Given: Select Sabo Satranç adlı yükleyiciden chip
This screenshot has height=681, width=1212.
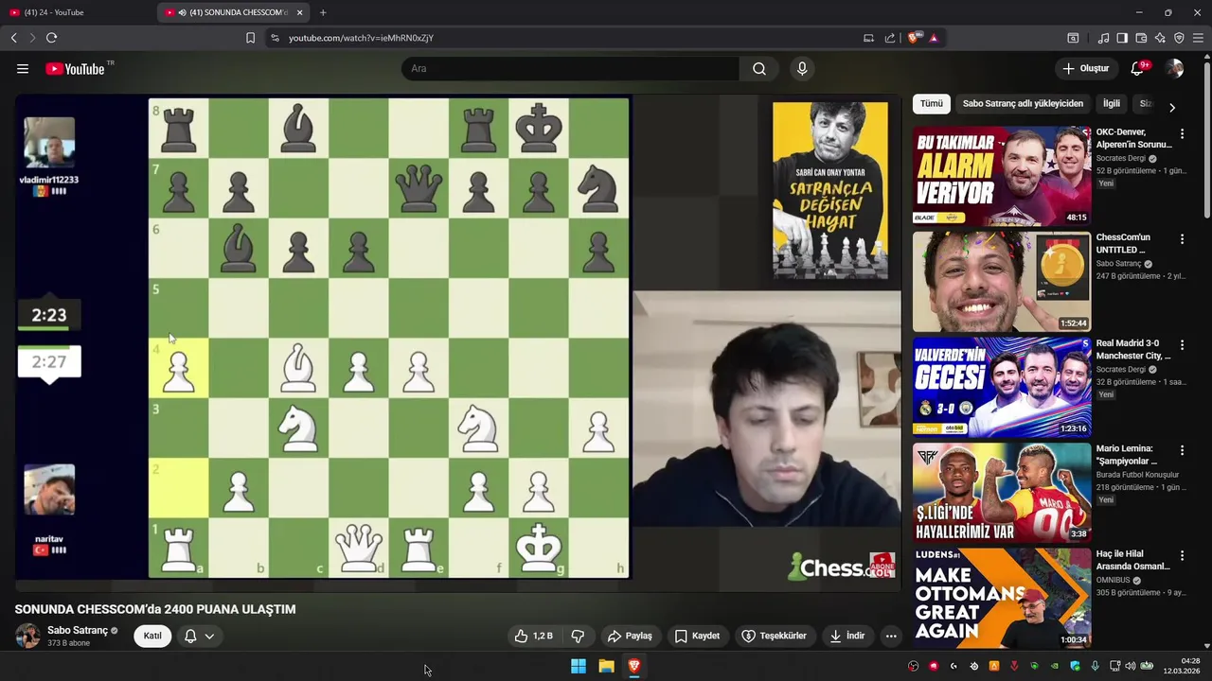Looking at the screenshot, I should (x=1023, y=104).
